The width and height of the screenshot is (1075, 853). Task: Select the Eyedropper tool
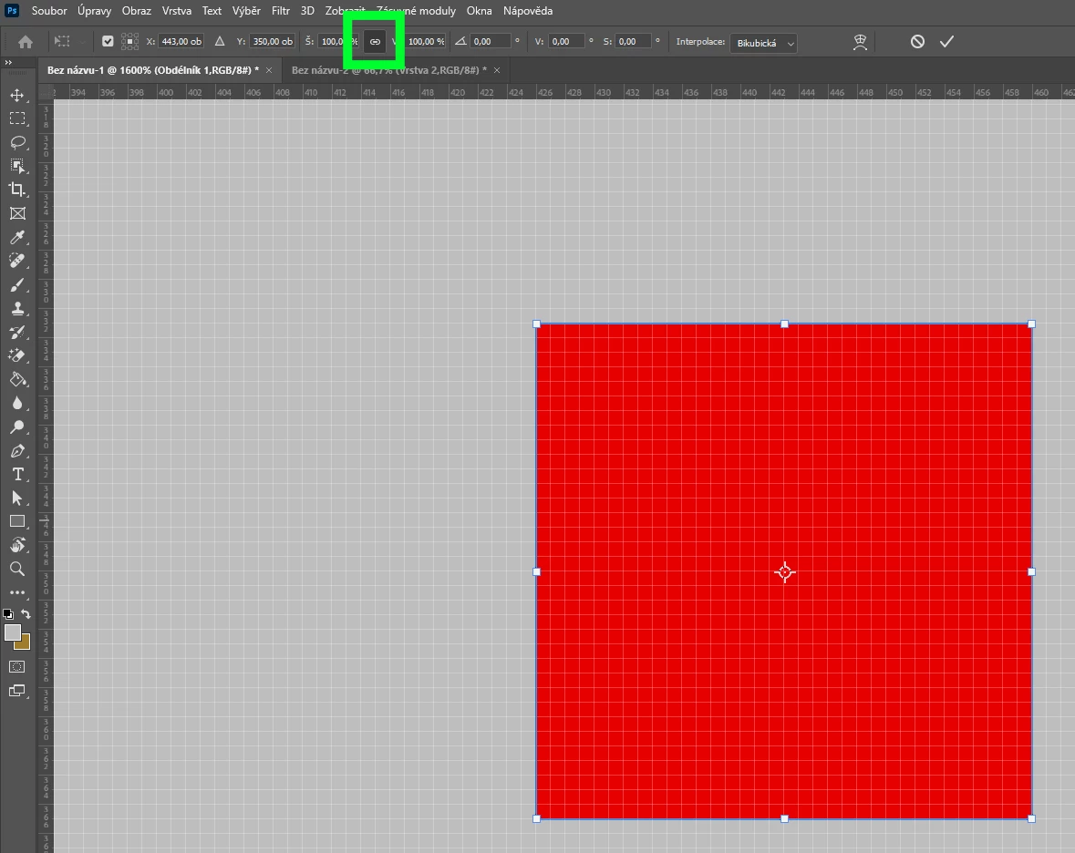point(17,237)
